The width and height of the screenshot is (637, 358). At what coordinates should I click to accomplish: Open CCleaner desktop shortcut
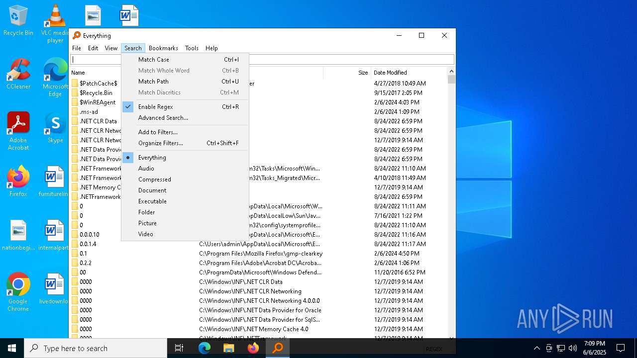(x=18, y=74)
